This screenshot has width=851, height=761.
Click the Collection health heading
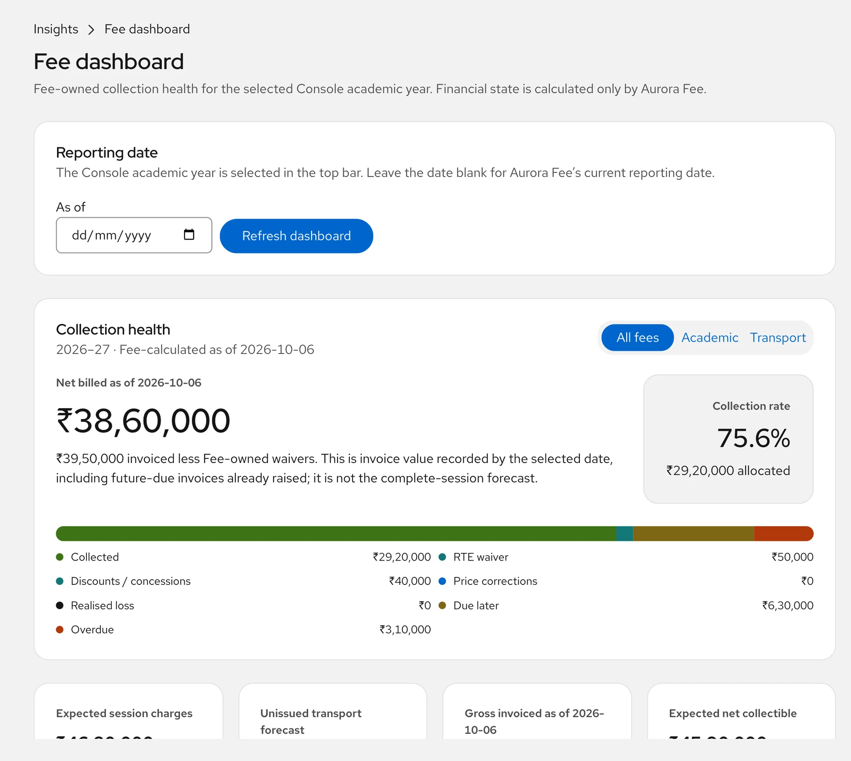point(113,329)
